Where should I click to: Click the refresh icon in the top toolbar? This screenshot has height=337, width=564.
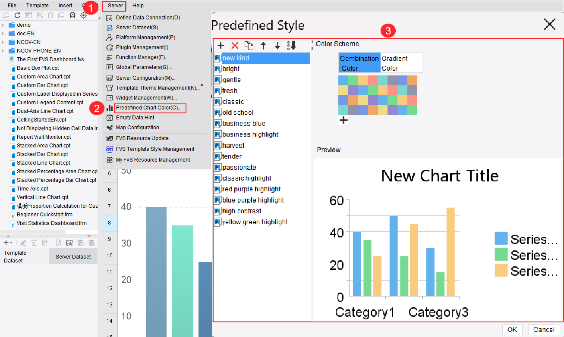coord(17,15)
